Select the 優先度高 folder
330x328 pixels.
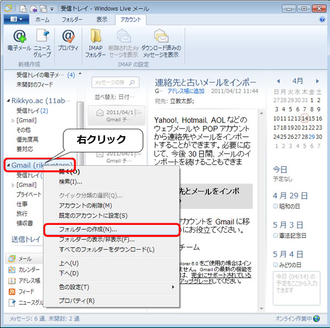(28, 139)
